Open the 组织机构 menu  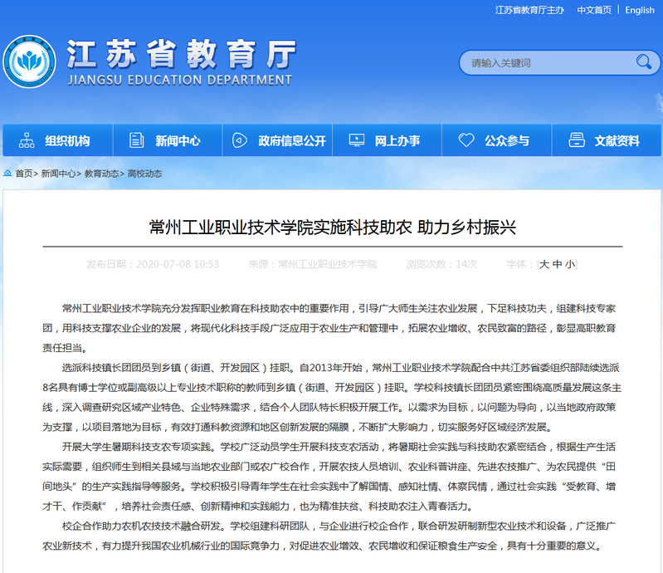point(58,140)
